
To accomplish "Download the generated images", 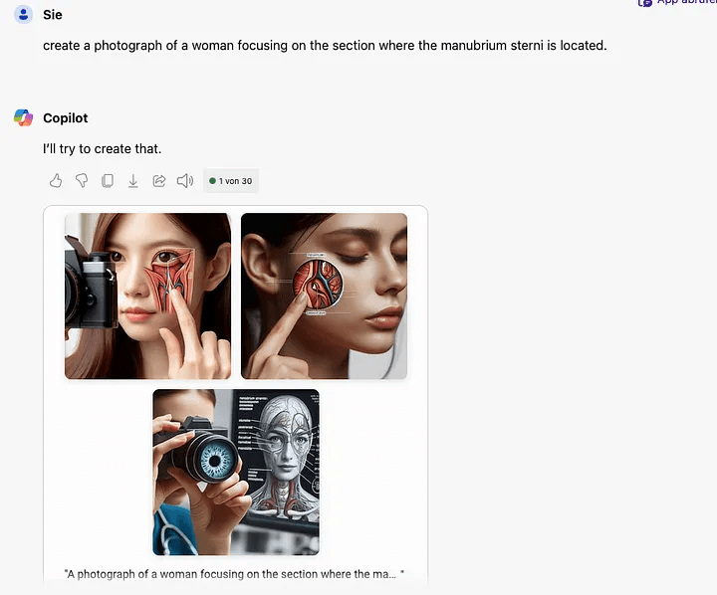I will 132,181.
